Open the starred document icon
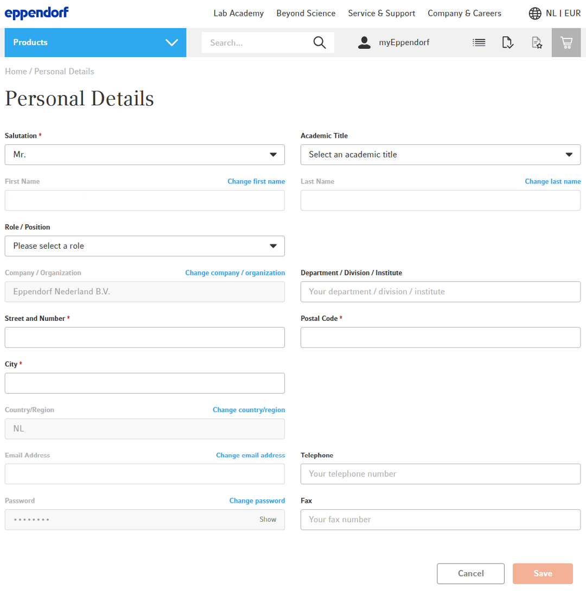Image resolution: width=586 pixels, height=595 pixels. tap(537, 42)
